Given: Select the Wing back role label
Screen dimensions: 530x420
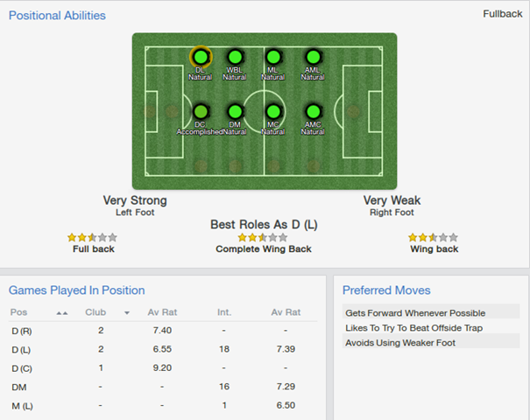Looking at the screenshot, I should point(434,249).
